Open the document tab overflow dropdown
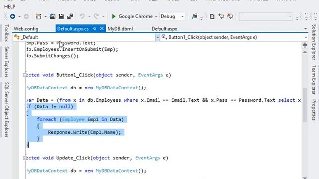 click(306, 29)
